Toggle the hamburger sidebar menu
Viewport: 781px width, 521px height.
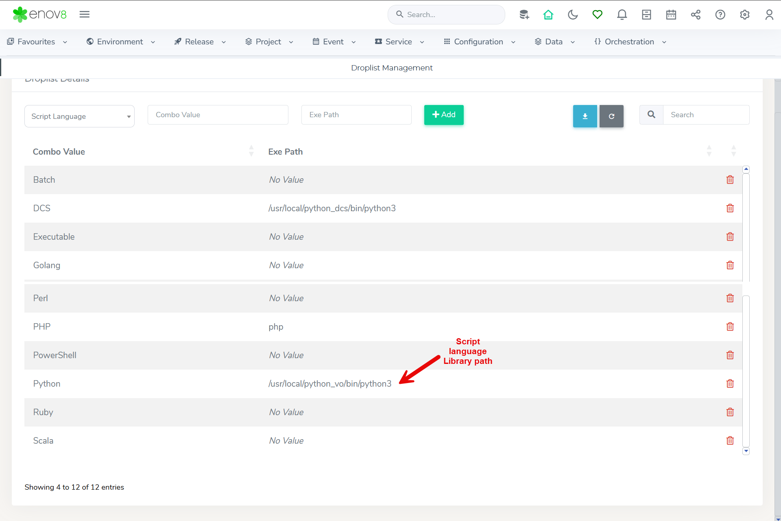click(x=84, y=14)
